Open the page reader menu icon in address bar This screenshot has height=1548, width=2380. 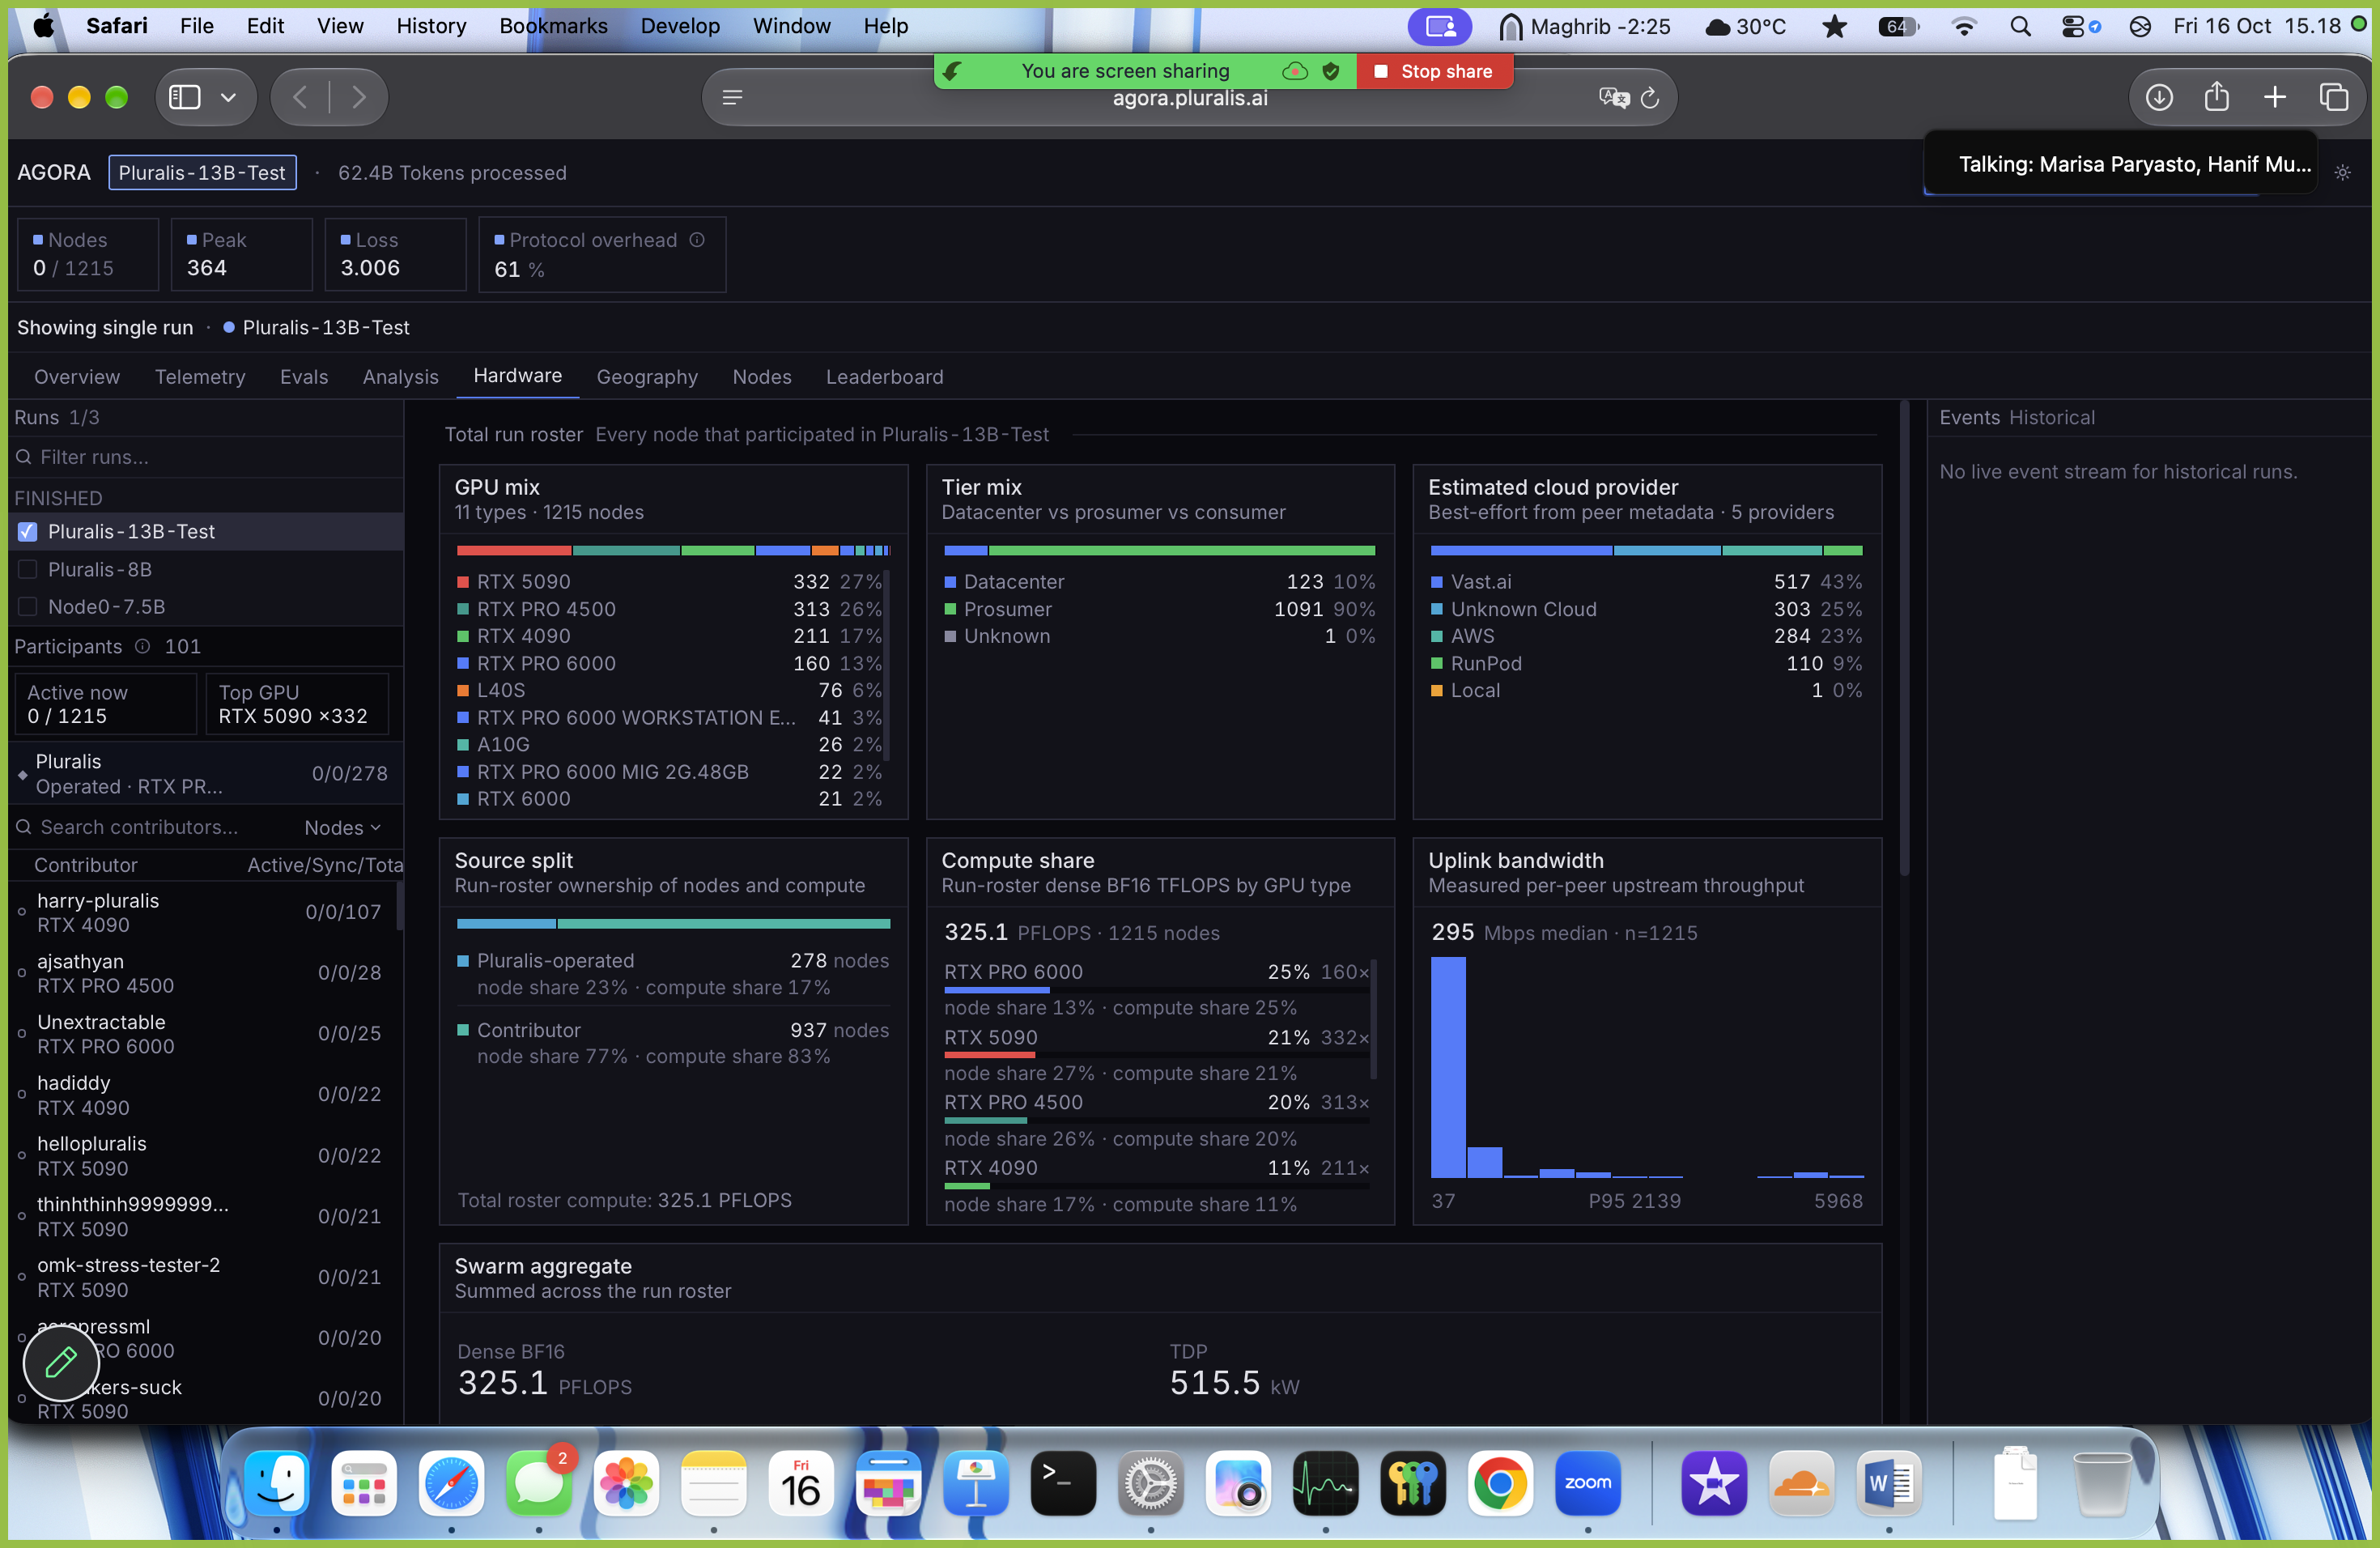(x=732, y=97)
